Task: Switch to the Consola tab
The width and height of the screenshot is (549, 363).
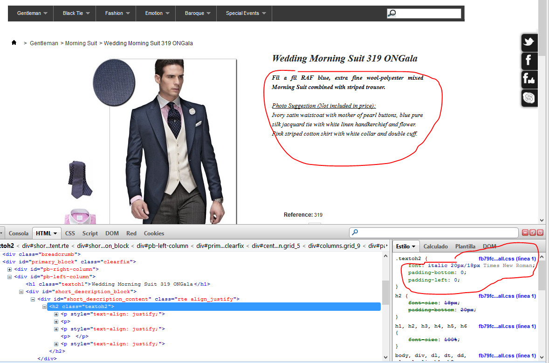Action: (19, 233)
